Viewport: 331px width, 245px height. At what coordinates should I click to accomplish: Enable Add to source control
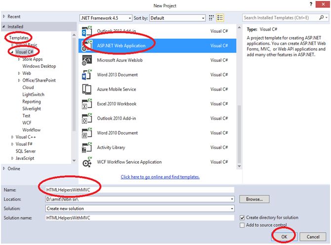[242, 225]
